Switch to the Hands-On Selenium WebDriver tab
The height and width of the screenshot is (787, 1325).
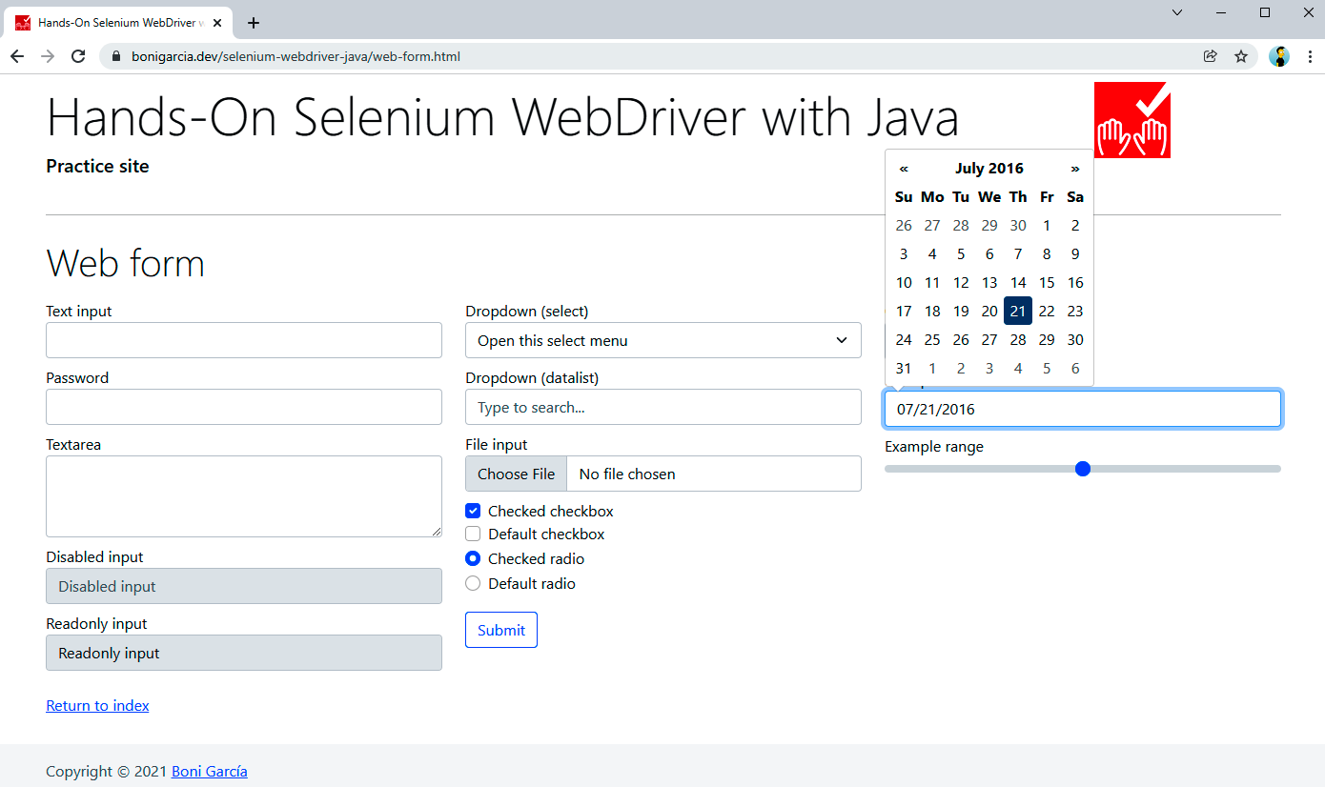[114, 23]
